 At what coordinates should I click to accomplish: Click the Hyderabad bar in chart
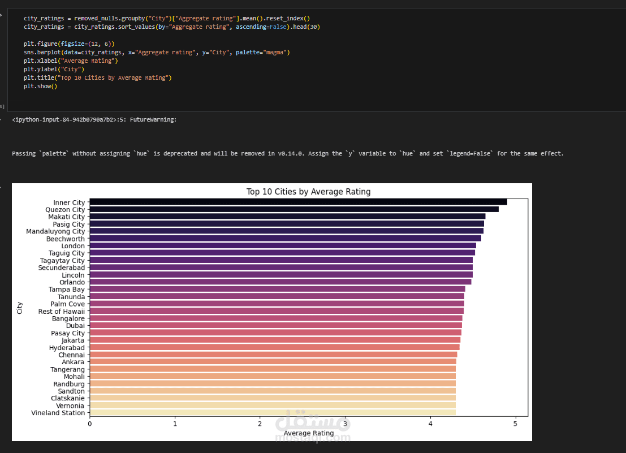click(274, 347)
